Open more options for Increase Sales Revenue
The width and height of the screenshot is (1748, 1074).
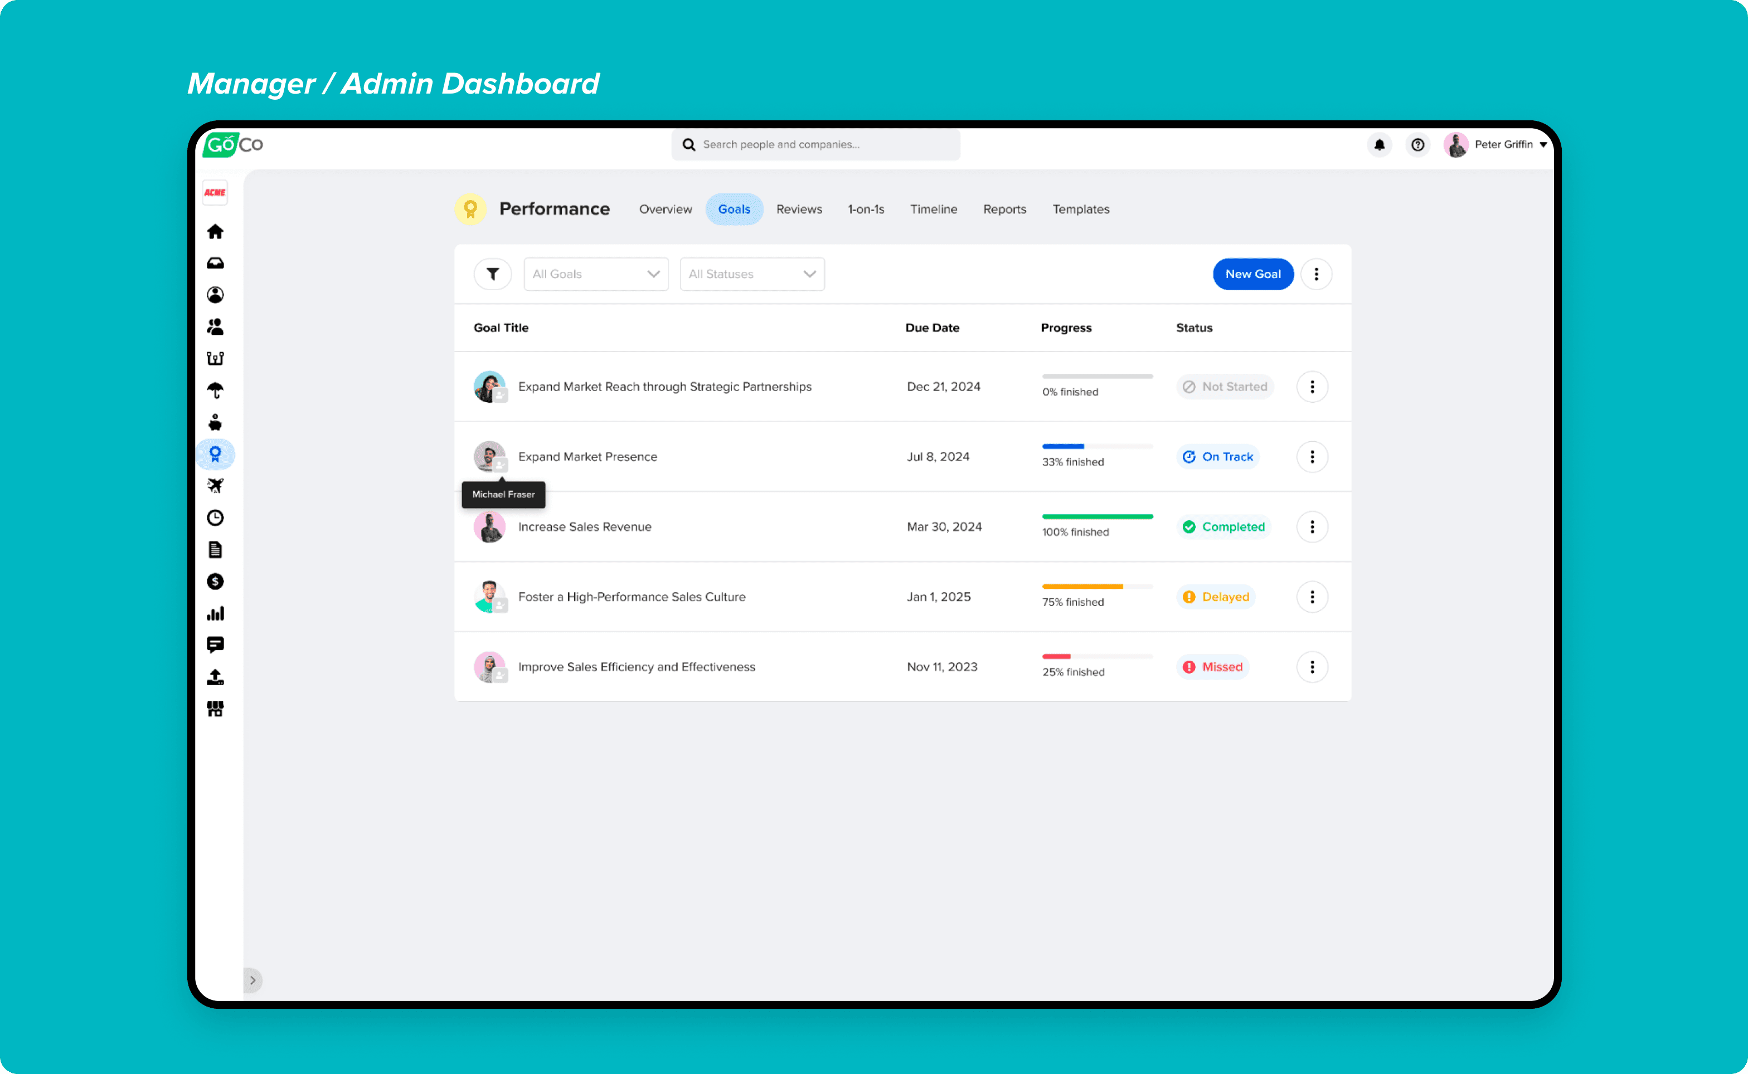1312,527
